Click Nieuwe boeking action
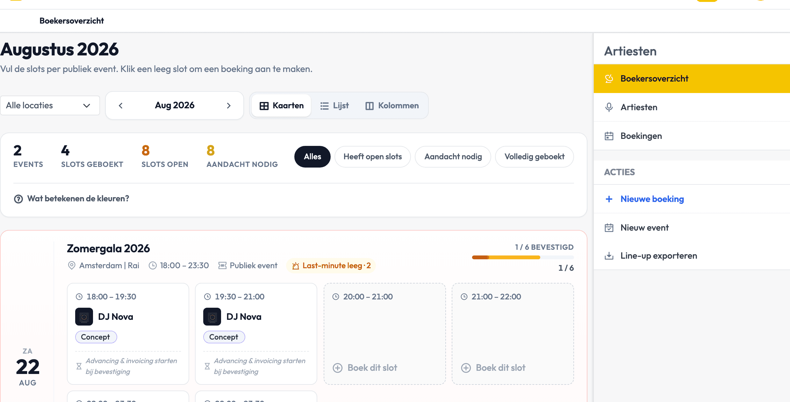790x402 pixels. pos(692,199)
